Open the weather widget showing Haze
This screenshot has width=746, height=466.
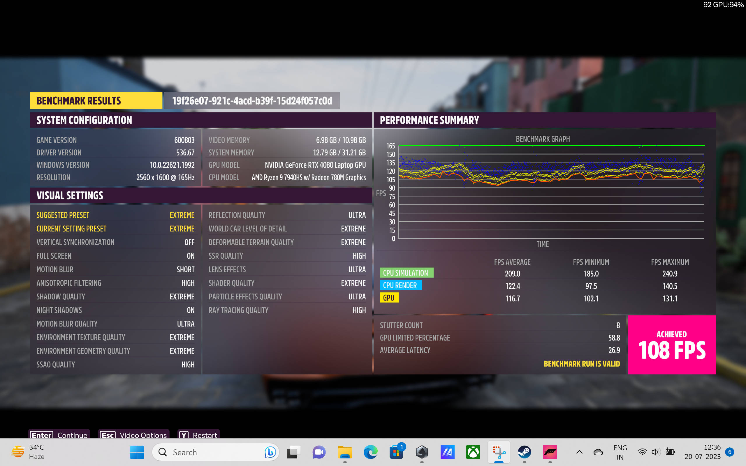28,452
